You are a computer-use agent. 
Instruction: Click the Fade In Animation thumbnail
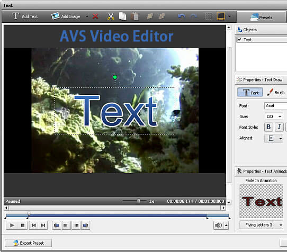click(x=261, y=201)
